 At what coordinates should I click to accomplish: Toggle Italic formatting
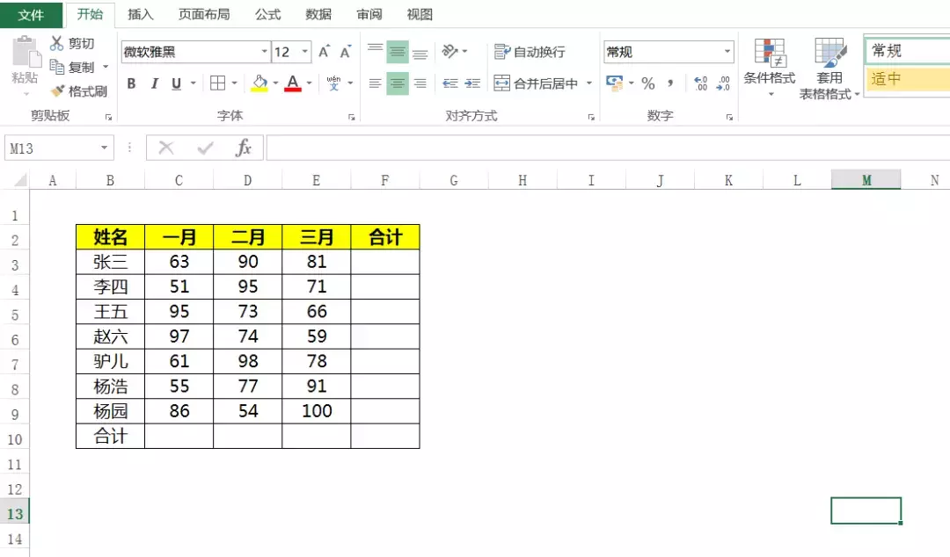[x=155, y=83]
